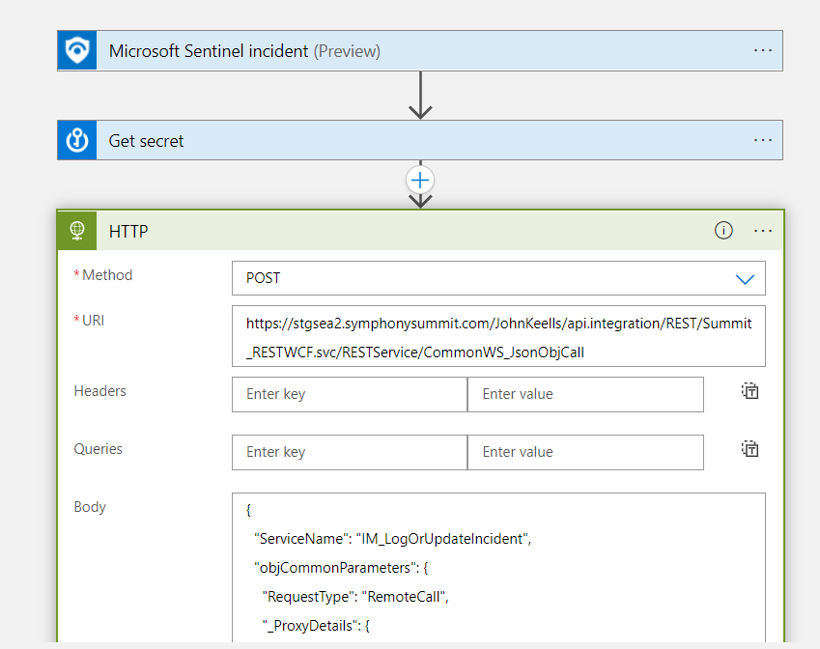Image resolution: width=820 pixels, height=649 pixels.
Task: Click the Body field label
Action: coord(90,507)
